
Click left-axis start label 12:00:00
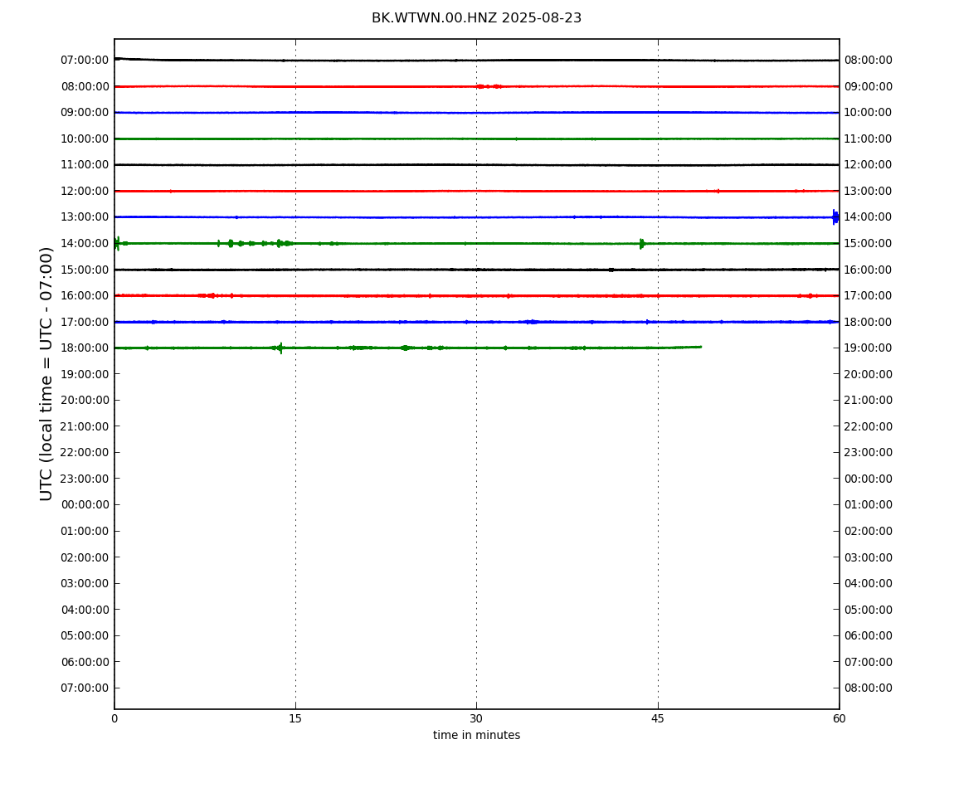click(x=85, y=191)
